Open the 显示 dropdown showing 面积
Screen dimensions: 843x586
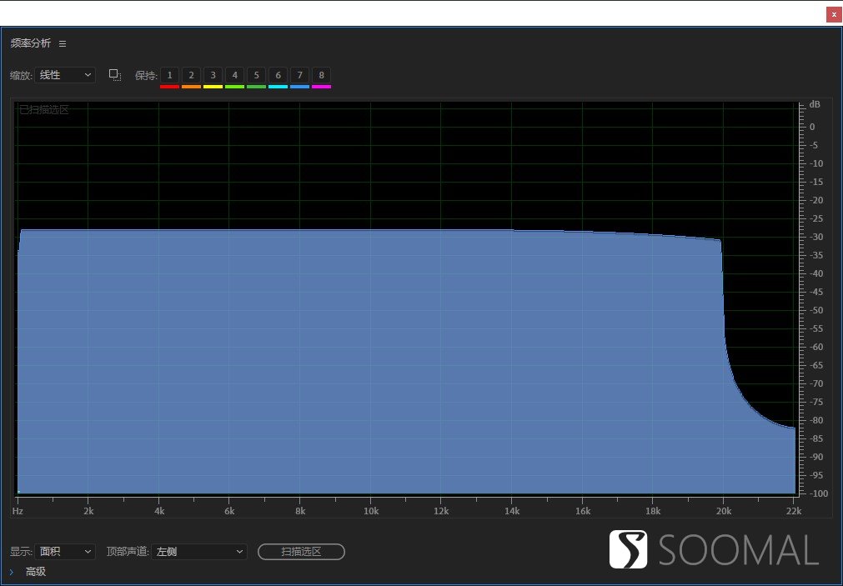67,552
